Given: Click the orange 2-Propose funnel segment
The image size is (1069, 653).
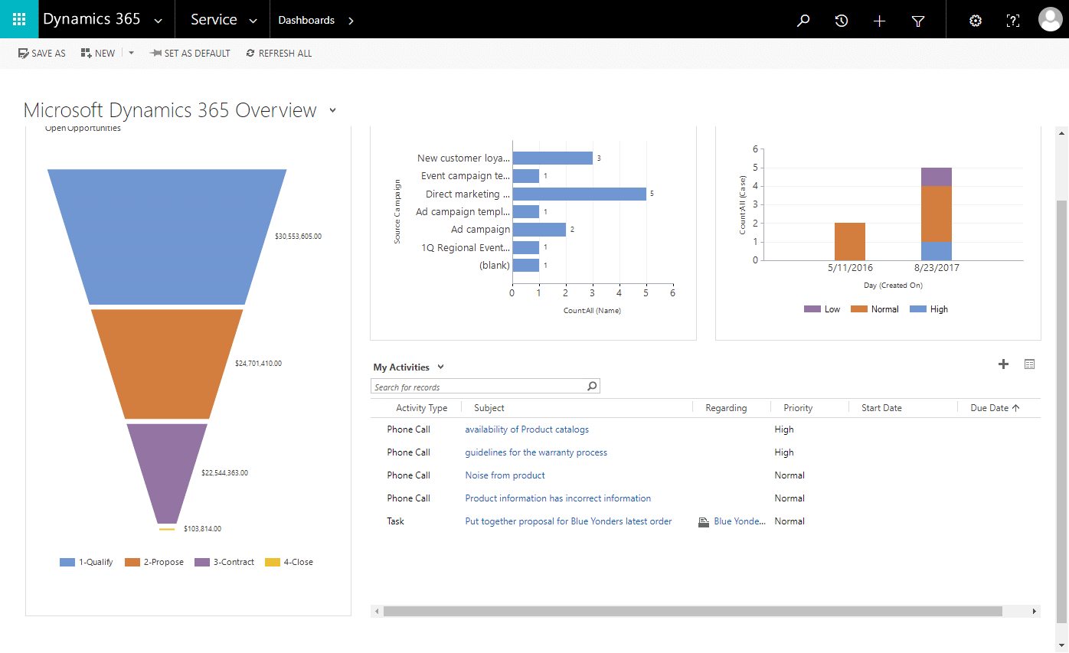Looking at the screenshot, I should [x=167, y=364].
